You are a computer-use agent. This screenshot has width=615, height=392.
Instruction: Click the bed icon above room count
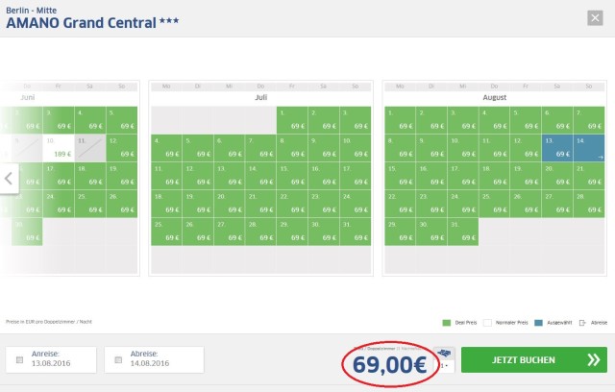444,354
